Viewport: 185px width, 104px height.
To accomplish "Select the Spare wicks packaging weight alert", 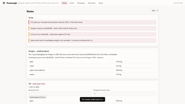I will pos(92,40).
